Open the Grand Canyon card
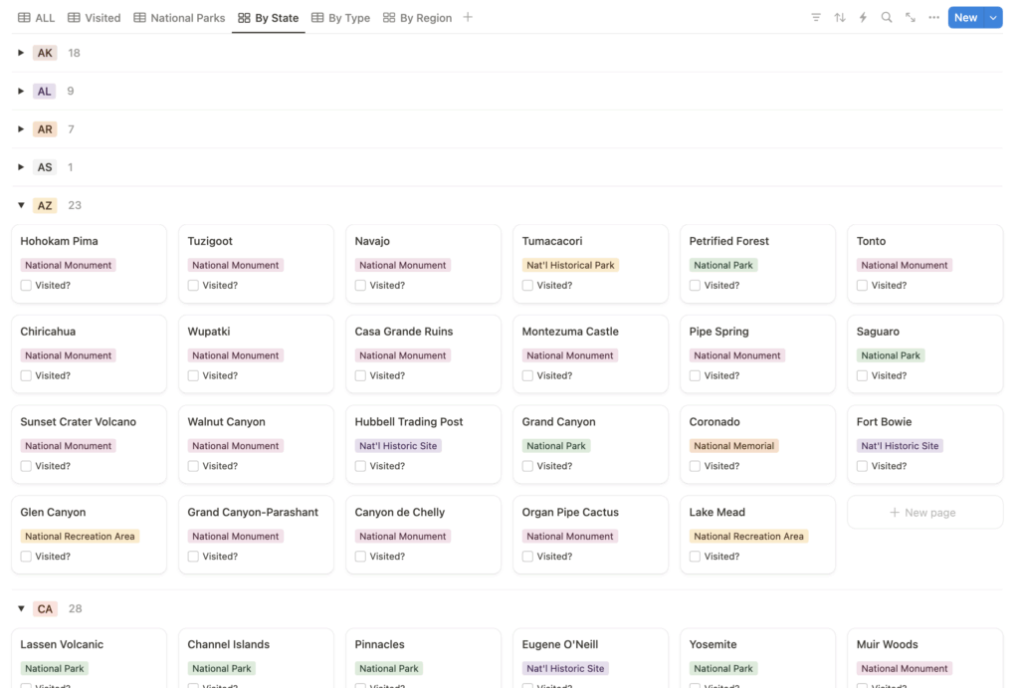Image resolution: width=1019 pixels, height=688 pixels. coord(557,421)
